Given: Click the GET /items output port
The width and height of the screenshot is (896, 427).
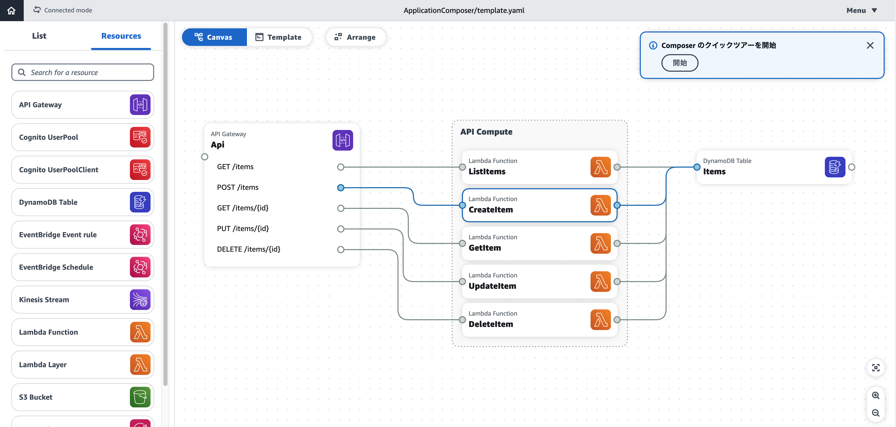Looking at the screenshot, I should click(x=341, y=167).
